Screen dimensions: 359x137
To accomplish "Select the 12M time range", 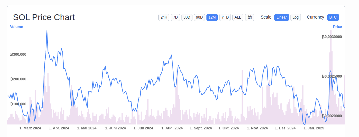I will point(212,17).
